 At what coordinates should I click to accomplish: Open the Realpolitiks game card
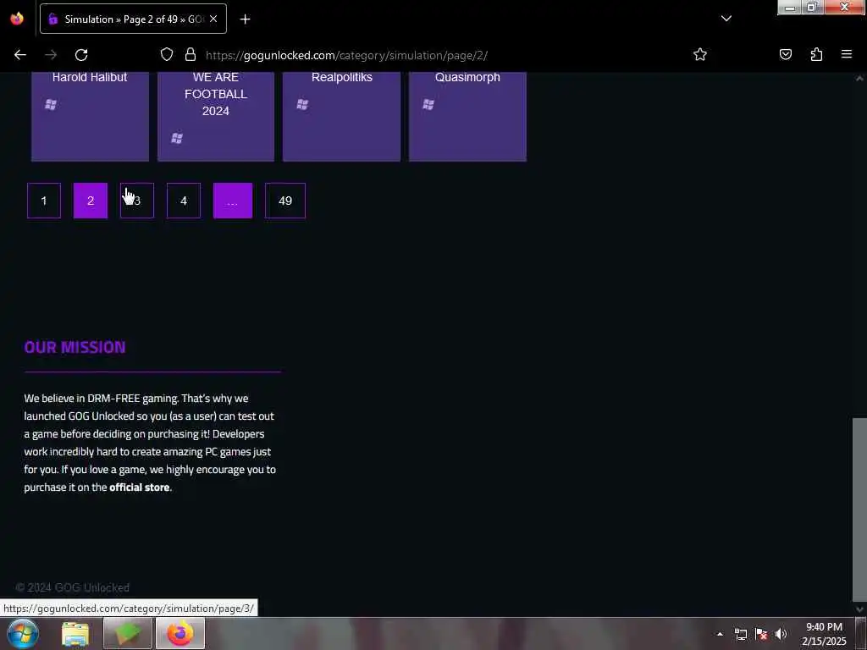tap(342, 117)
